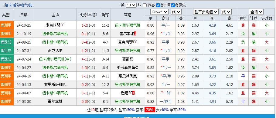Click the 4-1(3-0) score on 24-07-24

88,59
